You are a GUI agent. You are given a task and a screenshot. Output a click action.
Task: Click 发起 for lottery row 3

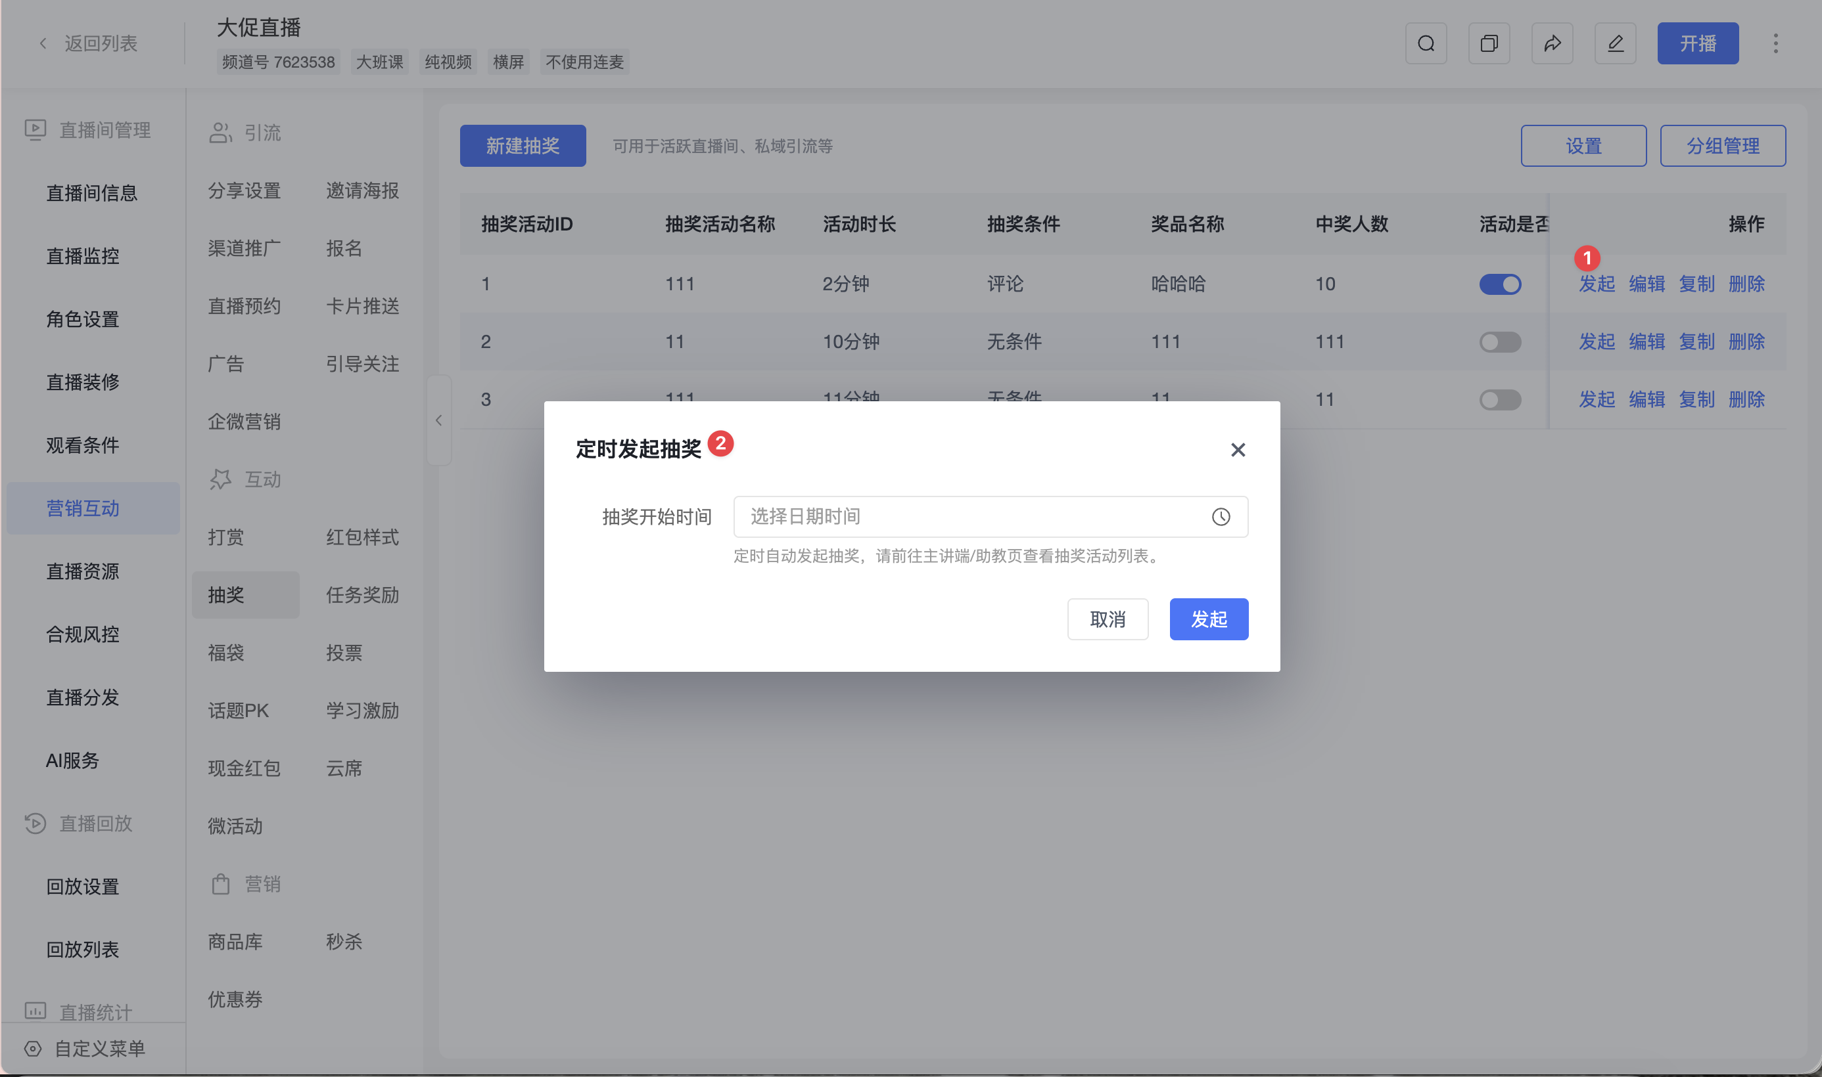coord(1597,400)
